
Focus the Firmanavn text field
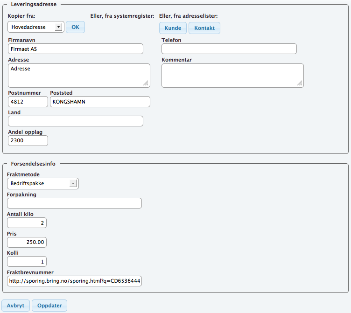click(x=76, y=49)
